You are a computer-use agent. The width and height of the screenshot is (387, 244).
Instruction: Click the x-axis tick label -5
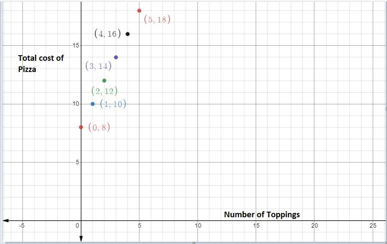[x=22, y=225]
